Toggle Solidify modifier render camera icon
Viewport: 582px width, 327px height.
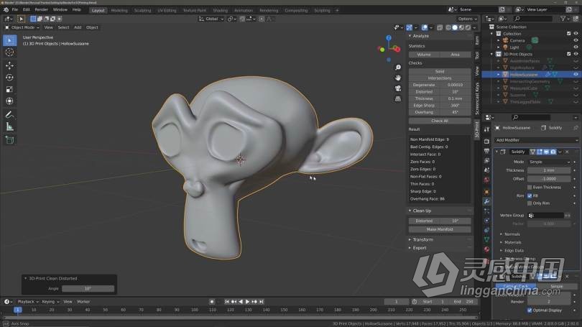(553, 152)
